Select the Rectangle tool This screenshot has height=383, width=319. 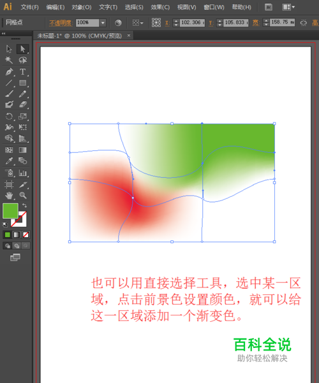pos(23,83)
